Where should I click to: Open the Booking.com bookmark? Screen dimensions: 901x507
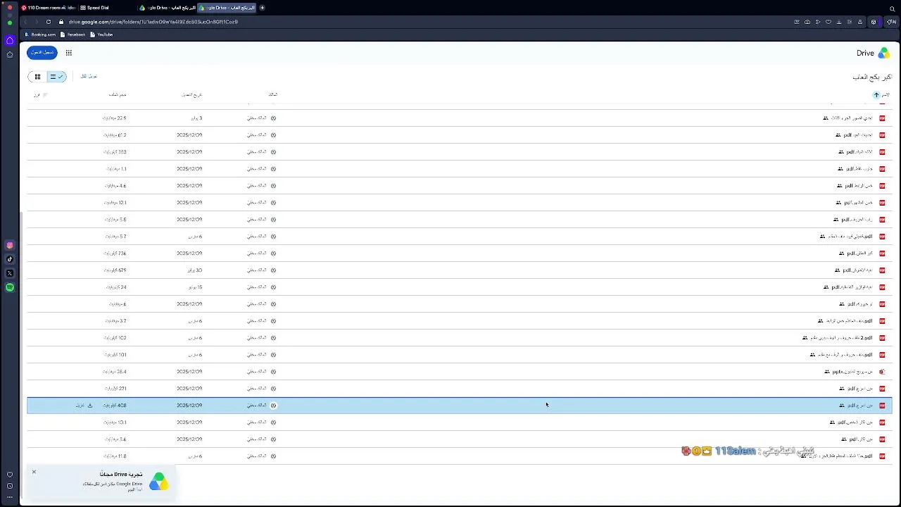(x=41, y=35)
